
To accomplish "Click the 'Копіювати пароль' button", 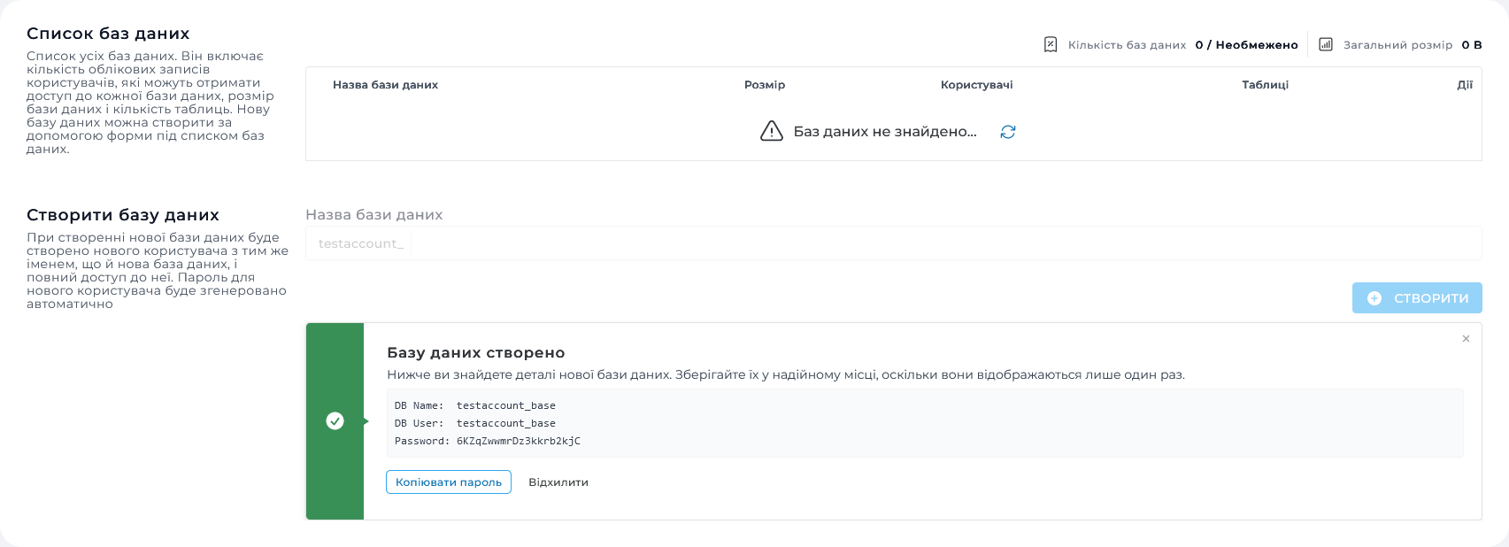I will [x=449, y=482].
